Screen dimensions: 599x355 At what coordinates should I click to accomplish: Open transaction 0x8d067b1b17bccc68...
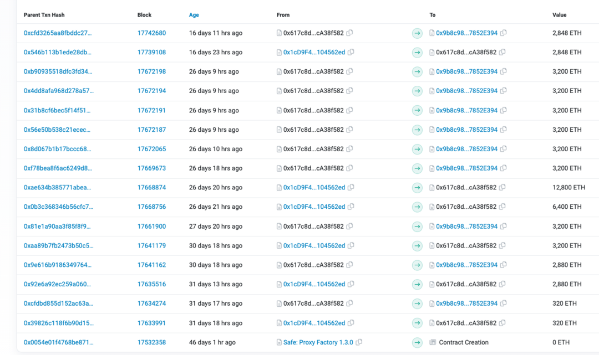point(58,149)
